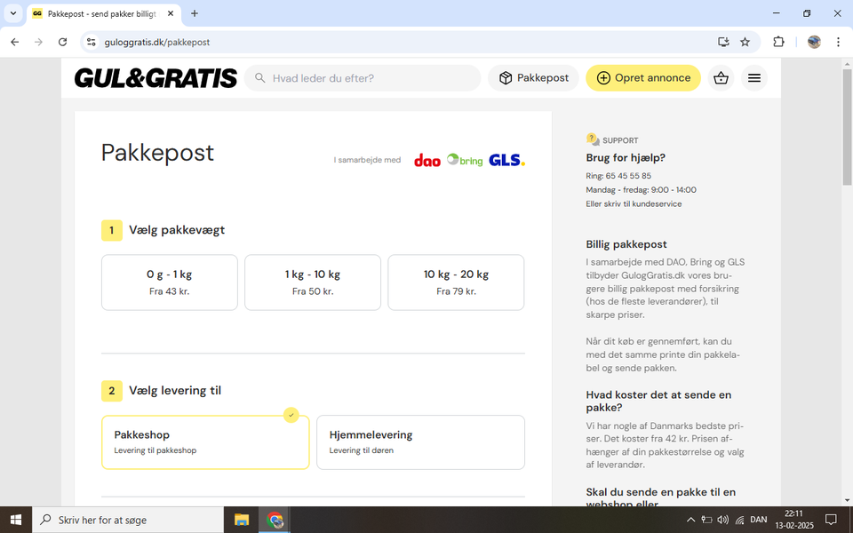
Task: Open the hamburger menu icon
Action: (x=754, y=78)
